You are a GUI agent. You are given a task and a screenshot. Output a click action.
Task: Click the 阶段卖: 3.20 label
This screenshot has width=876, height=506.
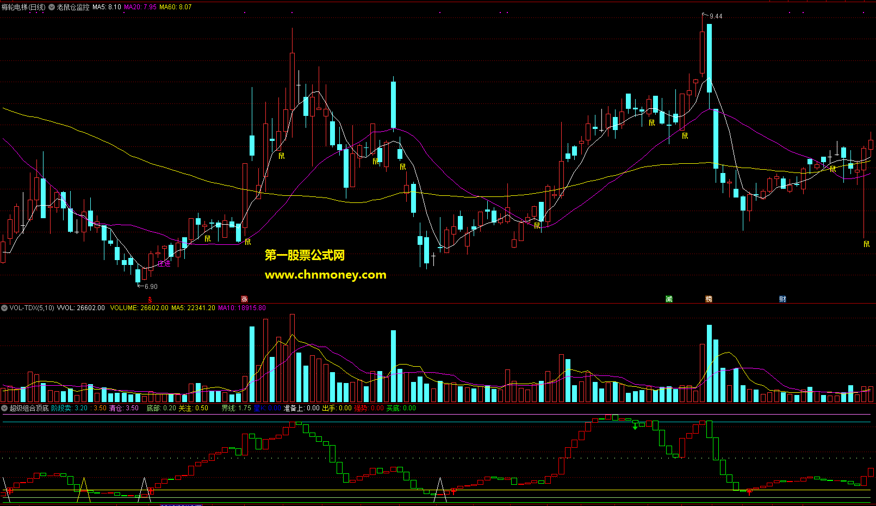[x=70, y=408]
